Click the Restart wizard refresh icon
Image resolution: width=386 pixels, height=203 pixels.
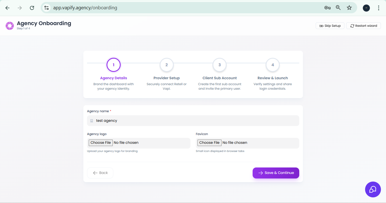(x=352, y=26)
